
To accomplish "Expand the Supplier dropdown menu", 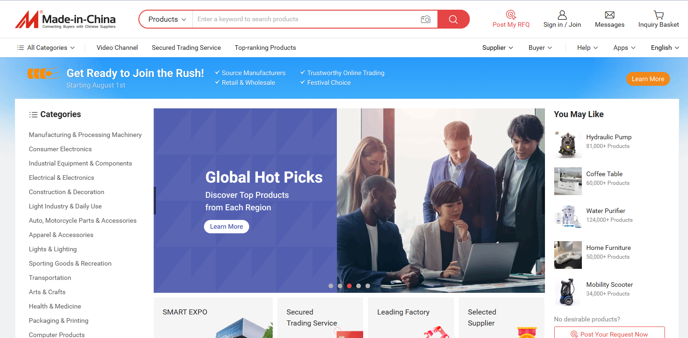I will click(x=498, y=47).
